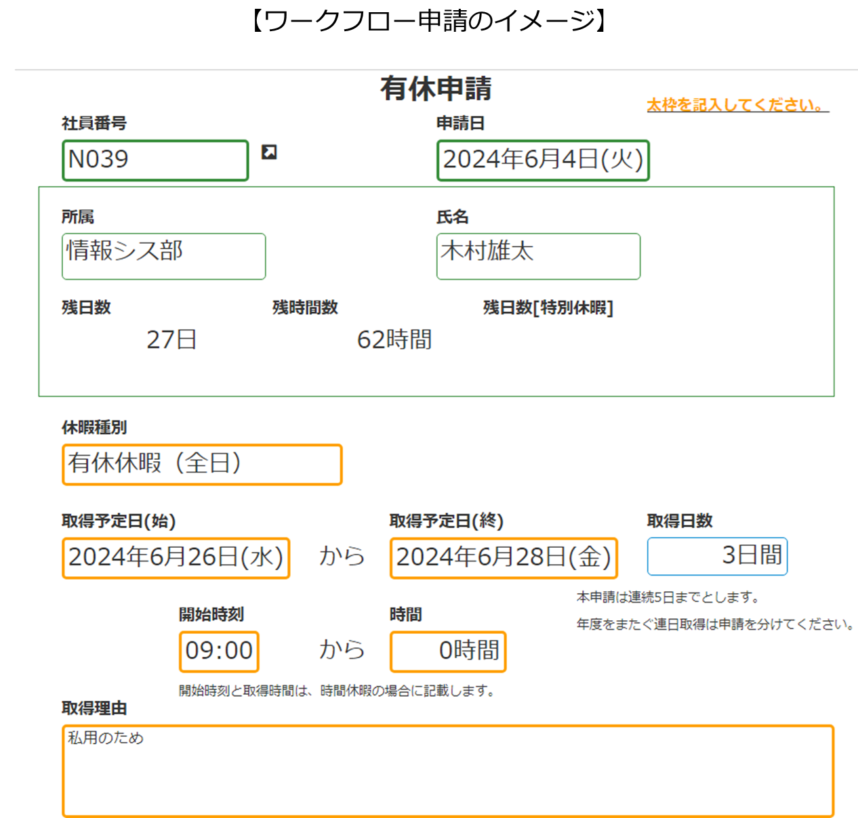Click the 氏名 field showing 木村雄太
This screenshot has height=818, width=858.
click(x=538, y=256)
